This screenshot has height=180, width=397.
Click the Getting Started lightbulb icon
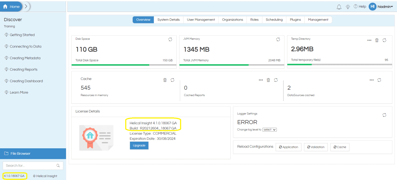pos(6,35)
